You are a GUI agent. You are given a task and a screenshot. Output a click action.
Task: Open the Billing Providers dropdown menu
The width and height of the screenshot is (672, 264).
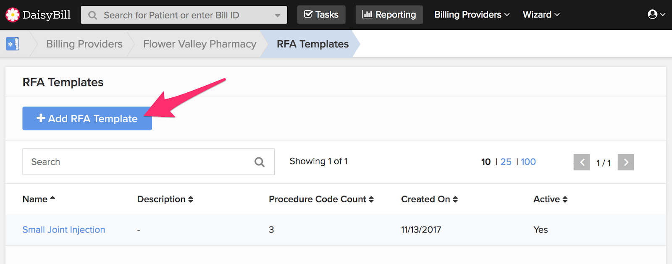coord(472,15)
